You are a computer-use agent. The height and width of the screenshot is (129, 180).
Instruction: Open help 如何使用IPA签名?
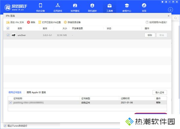coord(156,22)
